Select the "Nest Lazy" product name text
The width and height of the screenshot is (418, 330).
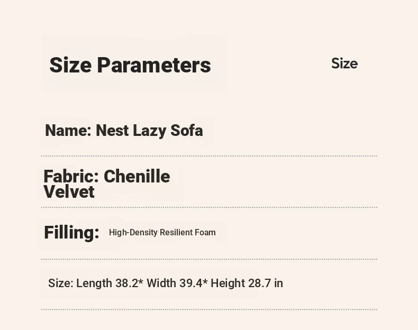coord(131,131)
